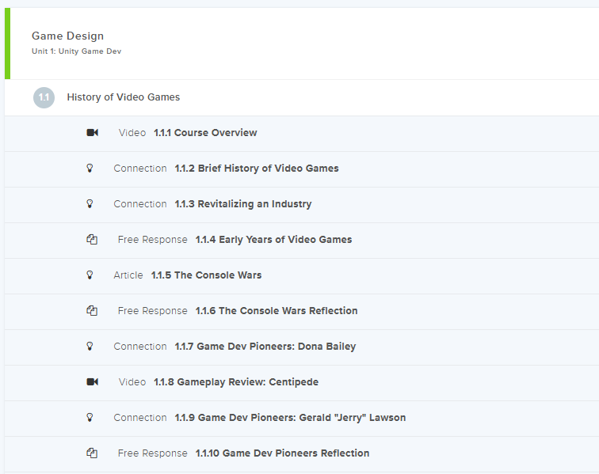Open 1.1.4 Early Years of Video Games
Viewport: 599px width, 474px height.
273,239
